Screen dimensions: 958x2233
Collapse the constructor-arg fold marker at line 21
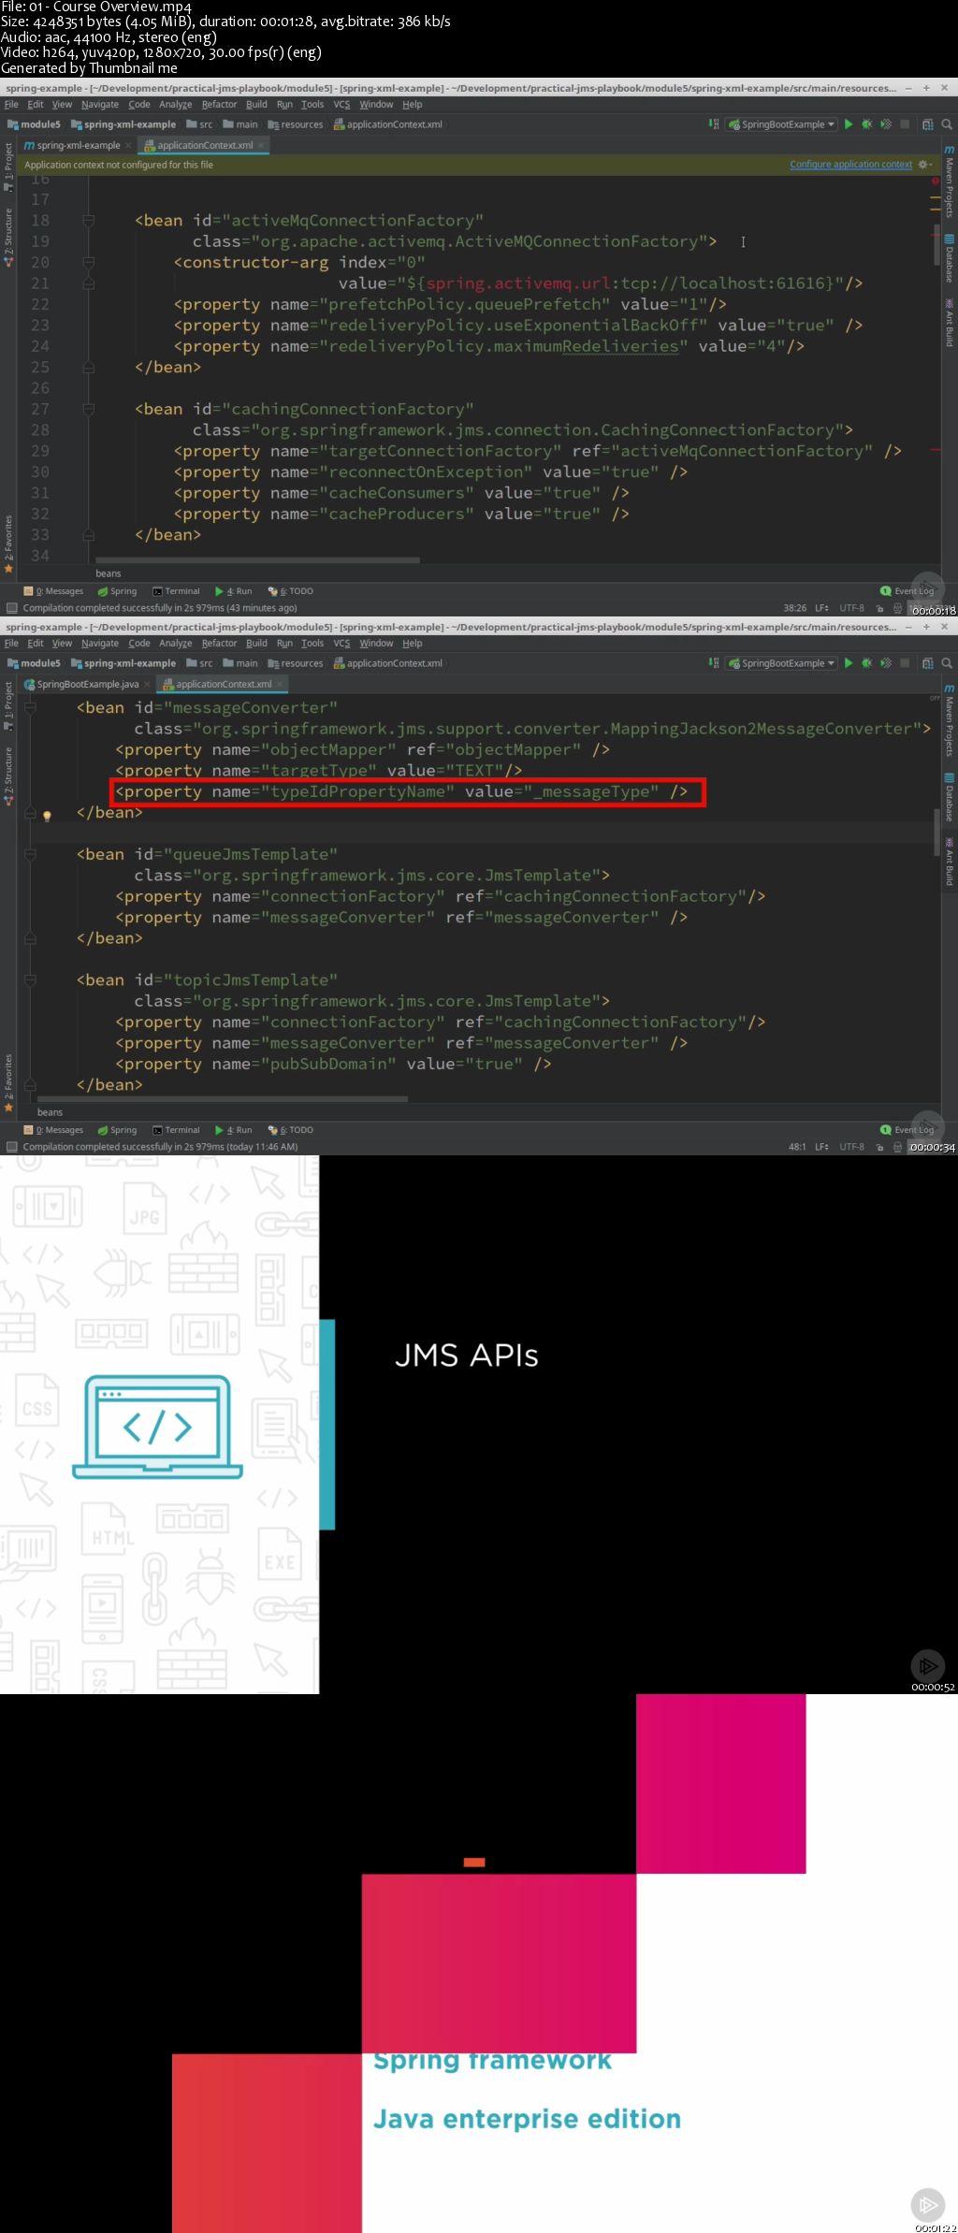(x=88, y=283)
